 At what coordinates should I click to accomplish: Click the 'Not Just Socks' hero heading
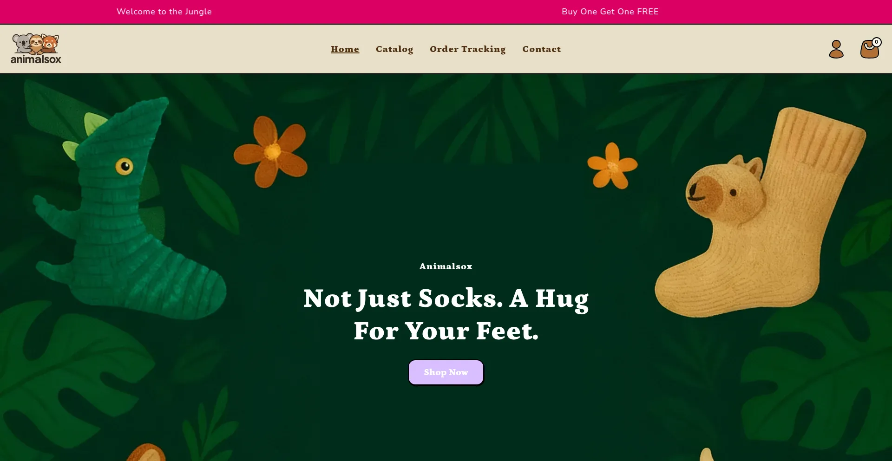pos(446,314)
